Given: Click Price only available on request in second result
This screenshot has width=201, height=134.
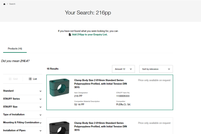Looking at the screenshot, I should pos(154,123).
